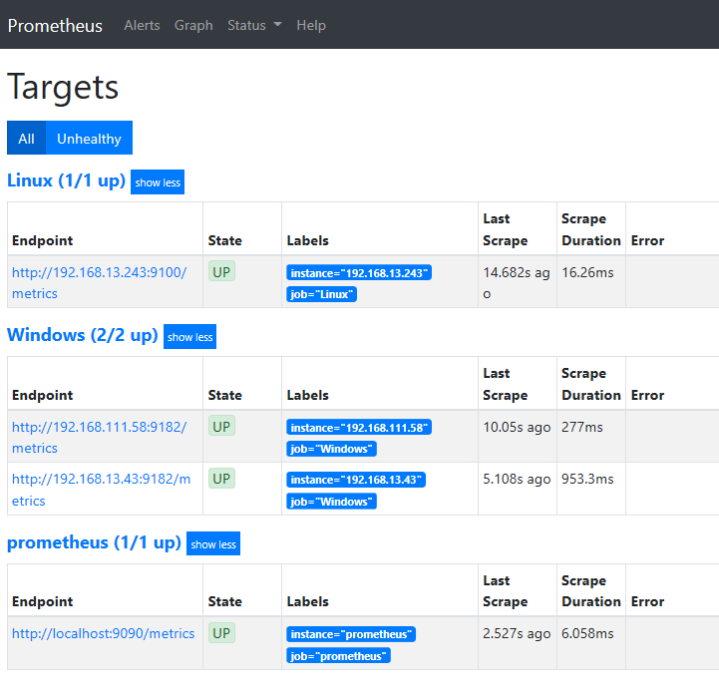The height and width of the screenshot is (697, 719).
Task: Click the job="Linux" label badge
Action: [x=321, y=294]
